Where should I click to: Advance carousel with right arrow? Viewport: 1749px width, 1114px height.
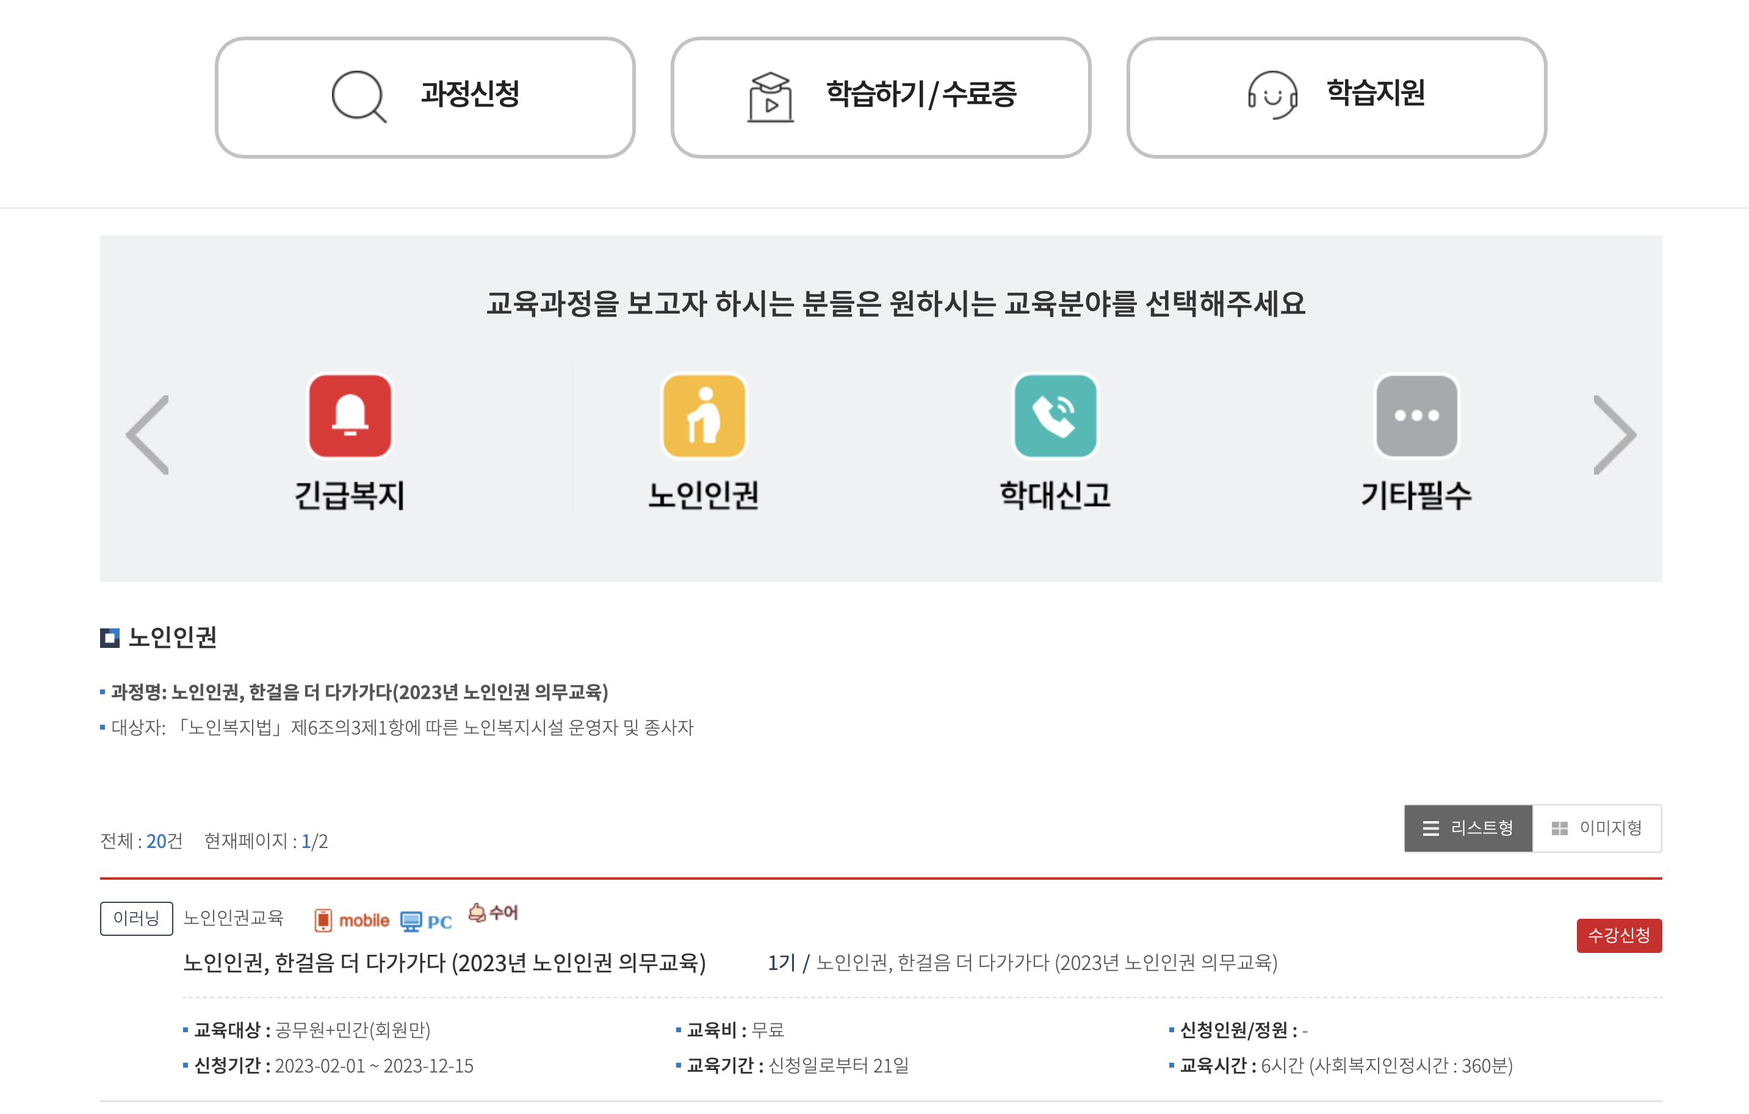[1614, 434]
